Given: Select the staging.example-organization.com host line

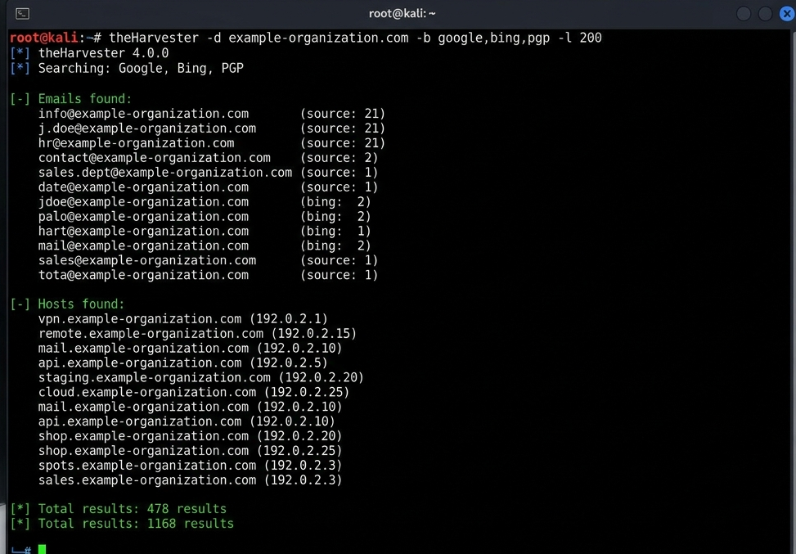Looking at the screenshot, I should click(154, 378).
